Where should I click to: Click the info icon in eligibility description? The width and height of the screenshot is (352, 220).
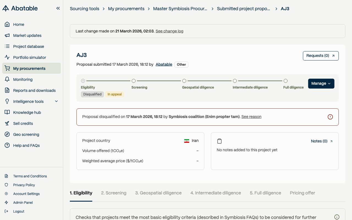tap(337, 217)
